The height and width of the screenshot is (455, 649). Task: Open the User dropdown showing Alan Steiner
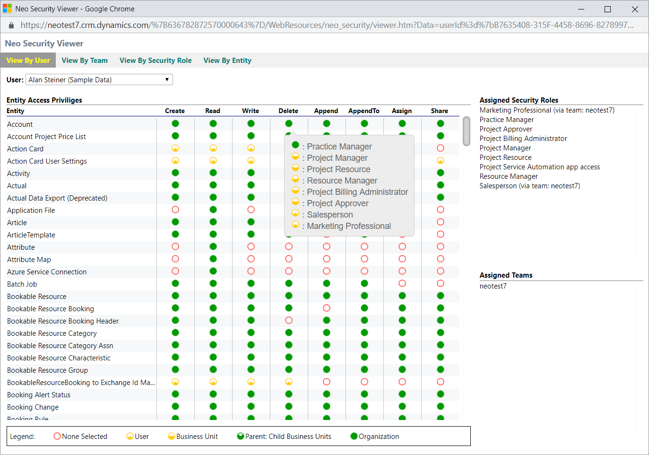pyautogui.click(x=99, y=79)
